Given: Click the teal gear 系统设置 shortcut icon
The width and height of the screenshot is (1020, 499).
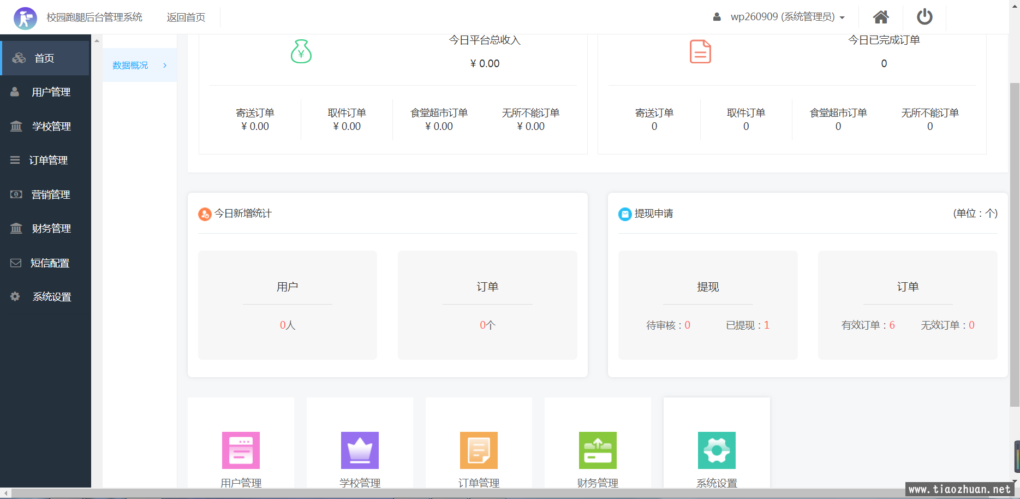Looking at the screenshot, I should click(x=717, y=450).
